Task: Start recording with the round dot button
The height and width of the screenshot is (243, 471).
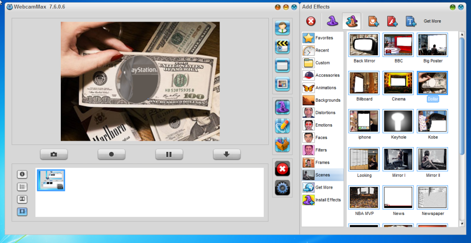Action: [111, 154]
